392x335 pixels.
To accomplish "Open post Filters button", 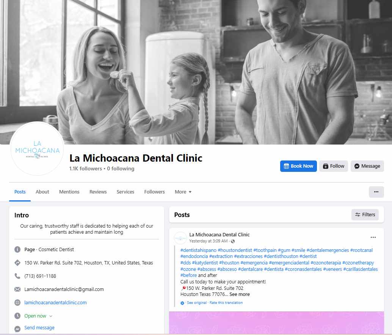I will pyautogui.click(x=365, y=215).
